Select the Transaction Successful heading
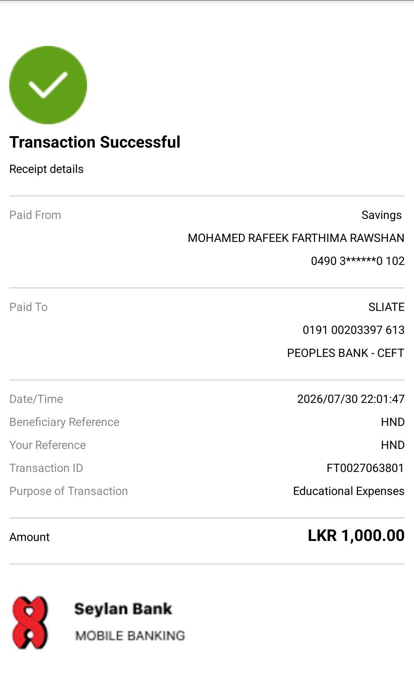This screenshot has height=687, width=414. [x=95, y=142]
